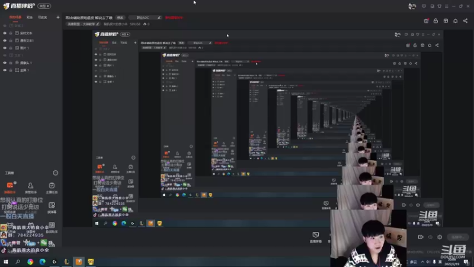
Task: Toggle the eye icon beside the bottom-right gear
Action: [x=430, y=237]
